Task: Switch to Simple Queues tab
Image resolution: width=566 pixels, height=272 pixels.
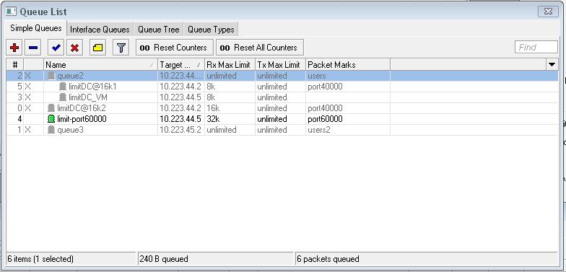Action: (36, 28)
